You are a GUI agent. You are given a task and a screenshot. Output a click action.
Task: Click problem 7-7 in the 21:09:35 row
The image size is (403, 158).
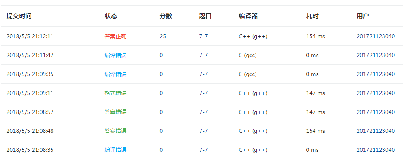pos(204,74)
